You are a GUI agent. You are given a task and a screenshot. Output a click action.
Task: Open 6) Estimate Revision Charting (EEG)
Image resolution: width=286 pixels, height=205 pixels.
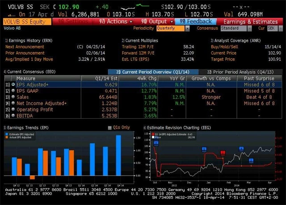click(177, 128)
